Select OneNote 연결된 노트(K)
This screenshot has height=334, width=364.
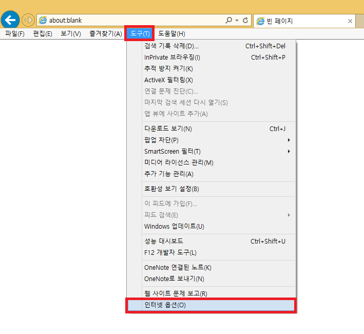[211, 268]
